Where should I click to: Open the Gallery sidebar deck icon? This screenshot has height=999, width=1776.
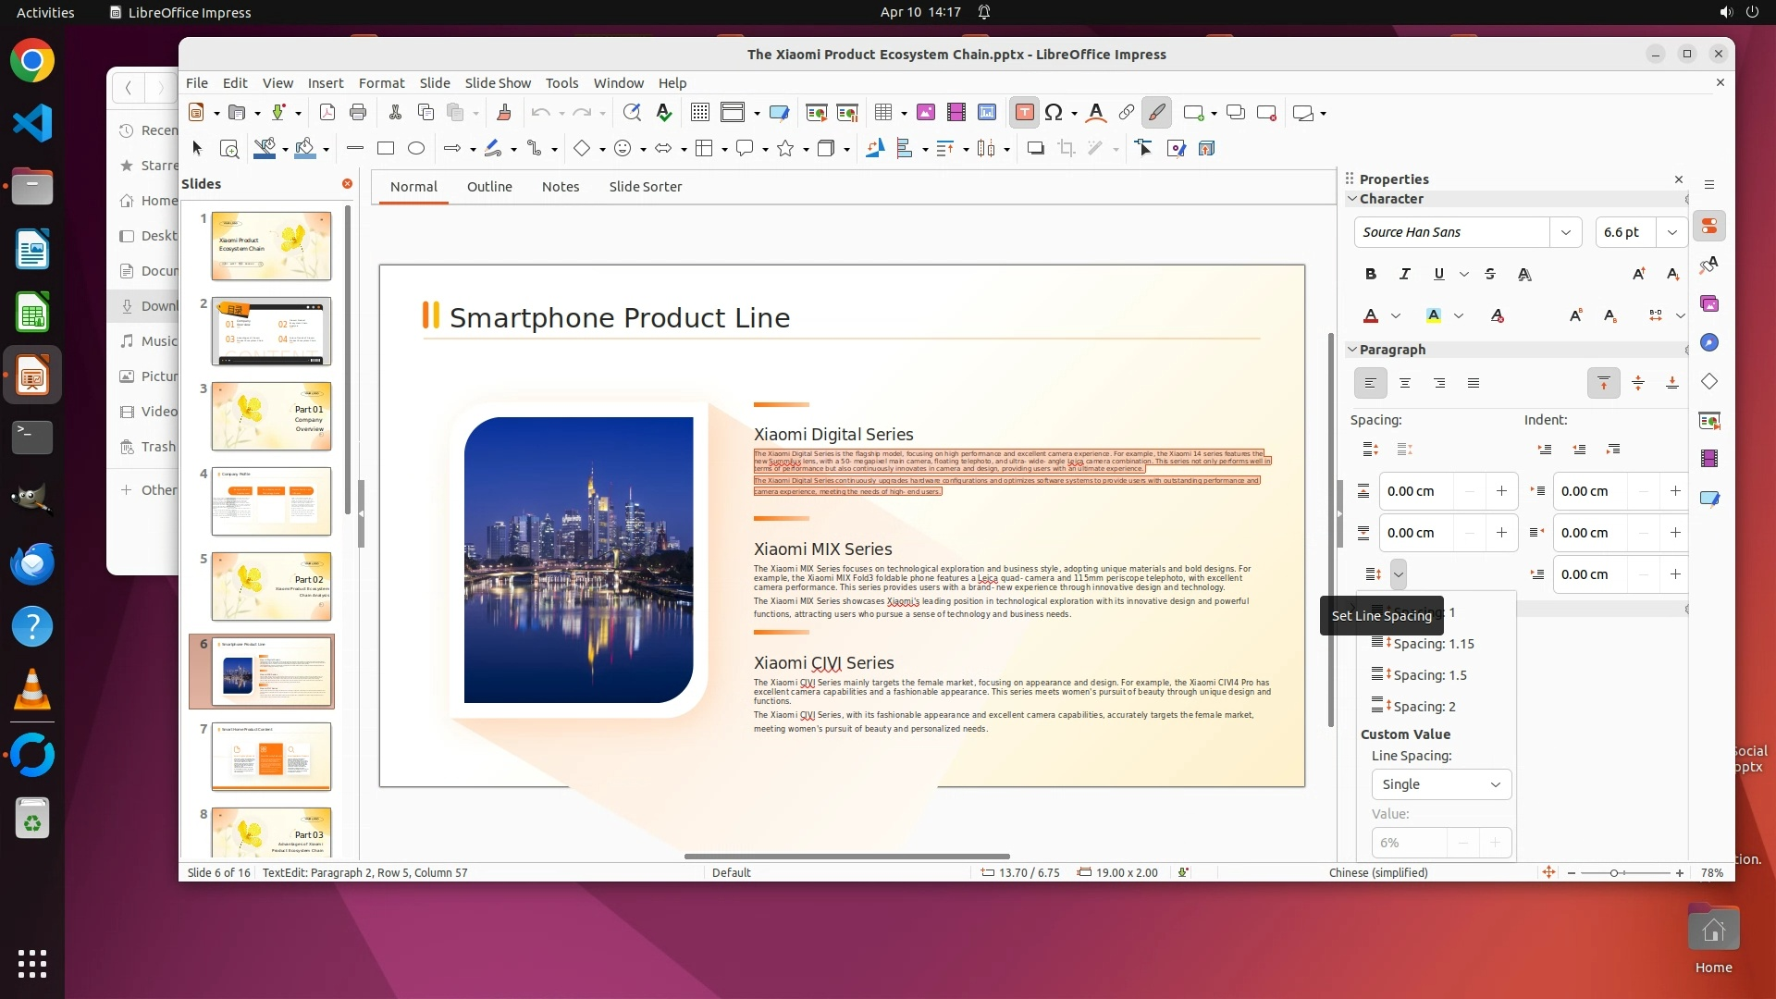(1709, 304)
